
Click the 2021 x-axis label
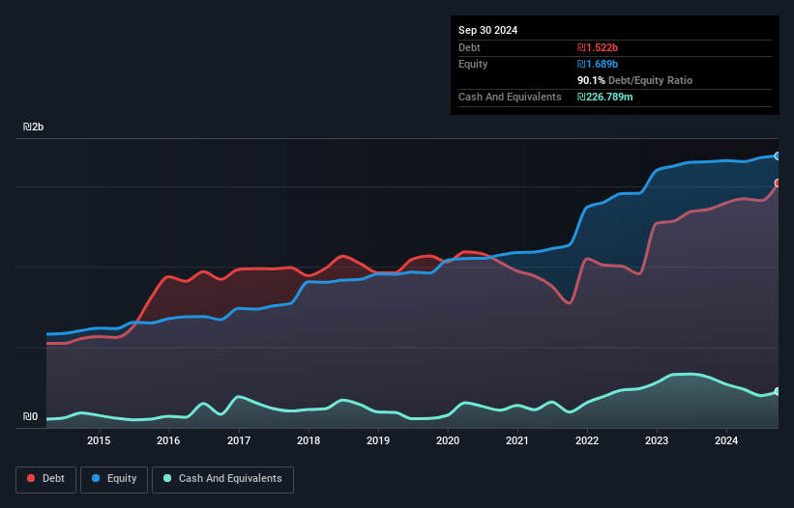(x=517, y=440)
